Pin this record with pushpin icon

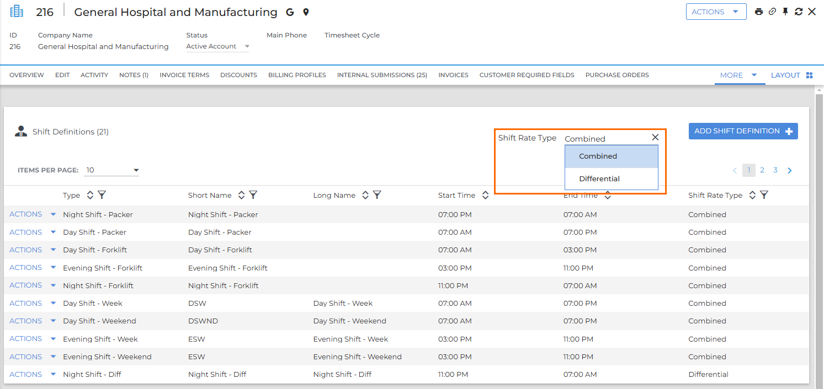pyautogui.click(x=785, y=12)
